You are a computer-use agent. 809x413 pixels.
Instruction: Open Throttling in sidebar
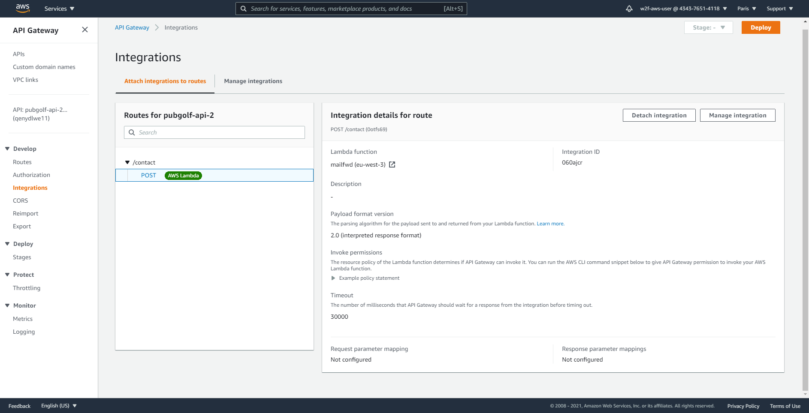pos(27,288)
